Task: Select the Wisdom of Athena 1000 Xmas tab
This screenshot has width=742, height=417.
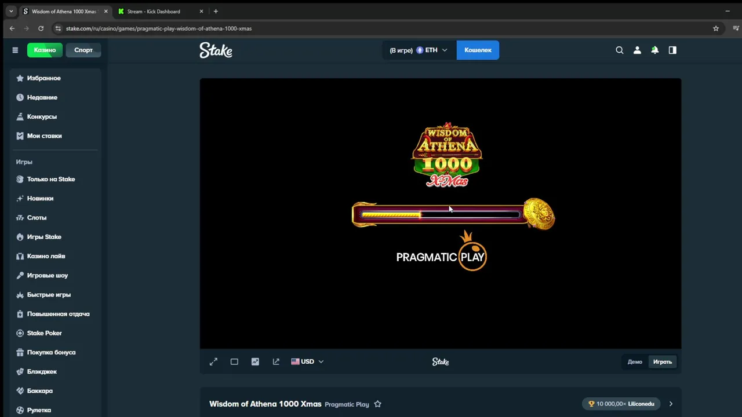Action: pos(64,12)
